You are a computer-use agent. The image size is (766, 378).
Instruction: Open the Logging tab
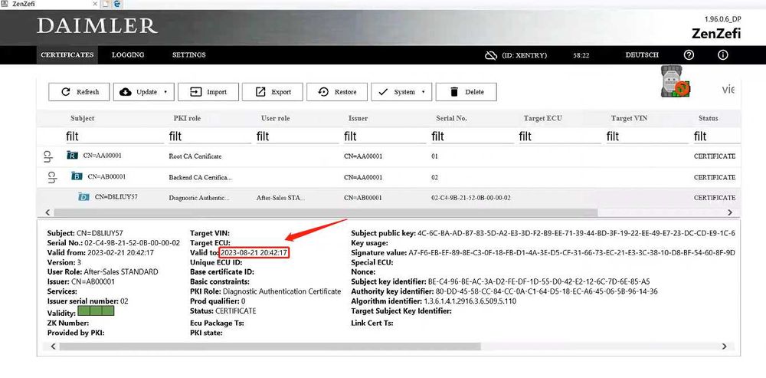pyautogui.click(x=127, y=54)
